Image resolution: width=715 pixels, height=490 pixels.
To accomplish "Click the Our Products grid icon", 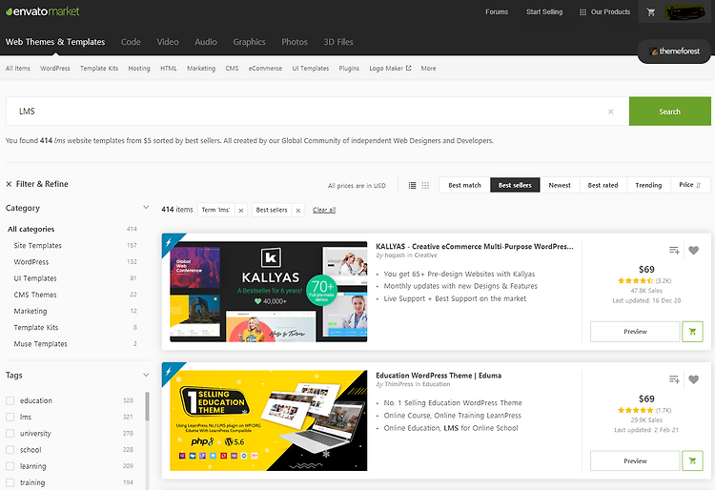I will 582,12.
